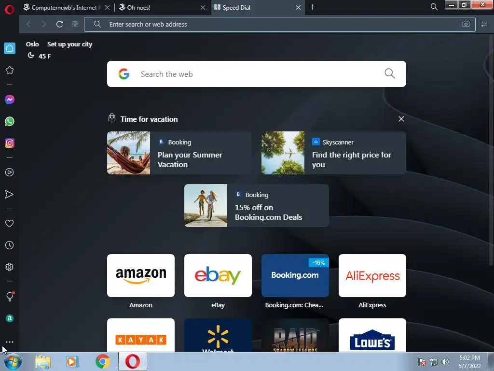Open Pinboards heart icon in sidebar
494x371 pixels.
pyautogui.click(x=10, y=223)
